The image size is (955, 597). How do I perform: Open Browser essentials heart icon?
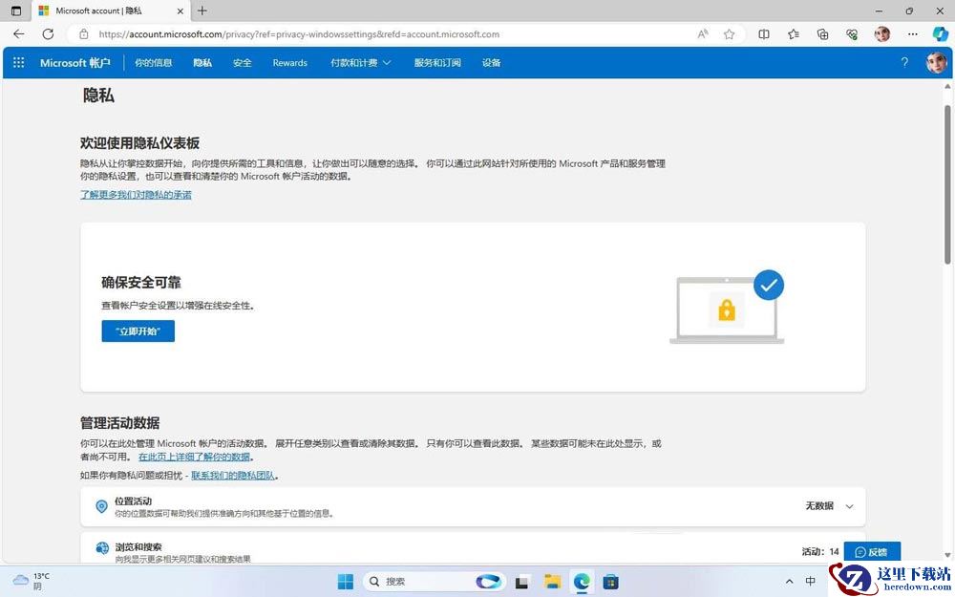pyautogui.click(x=852, y=34)
